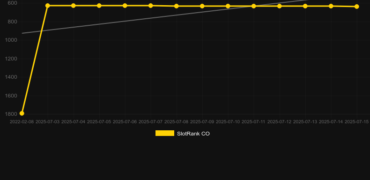Select the 2025-07-15 data point

click(x=356, y=7)
